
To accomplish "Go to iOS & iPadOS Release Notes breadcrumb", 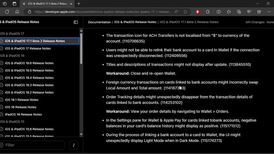I will [135, 22].
